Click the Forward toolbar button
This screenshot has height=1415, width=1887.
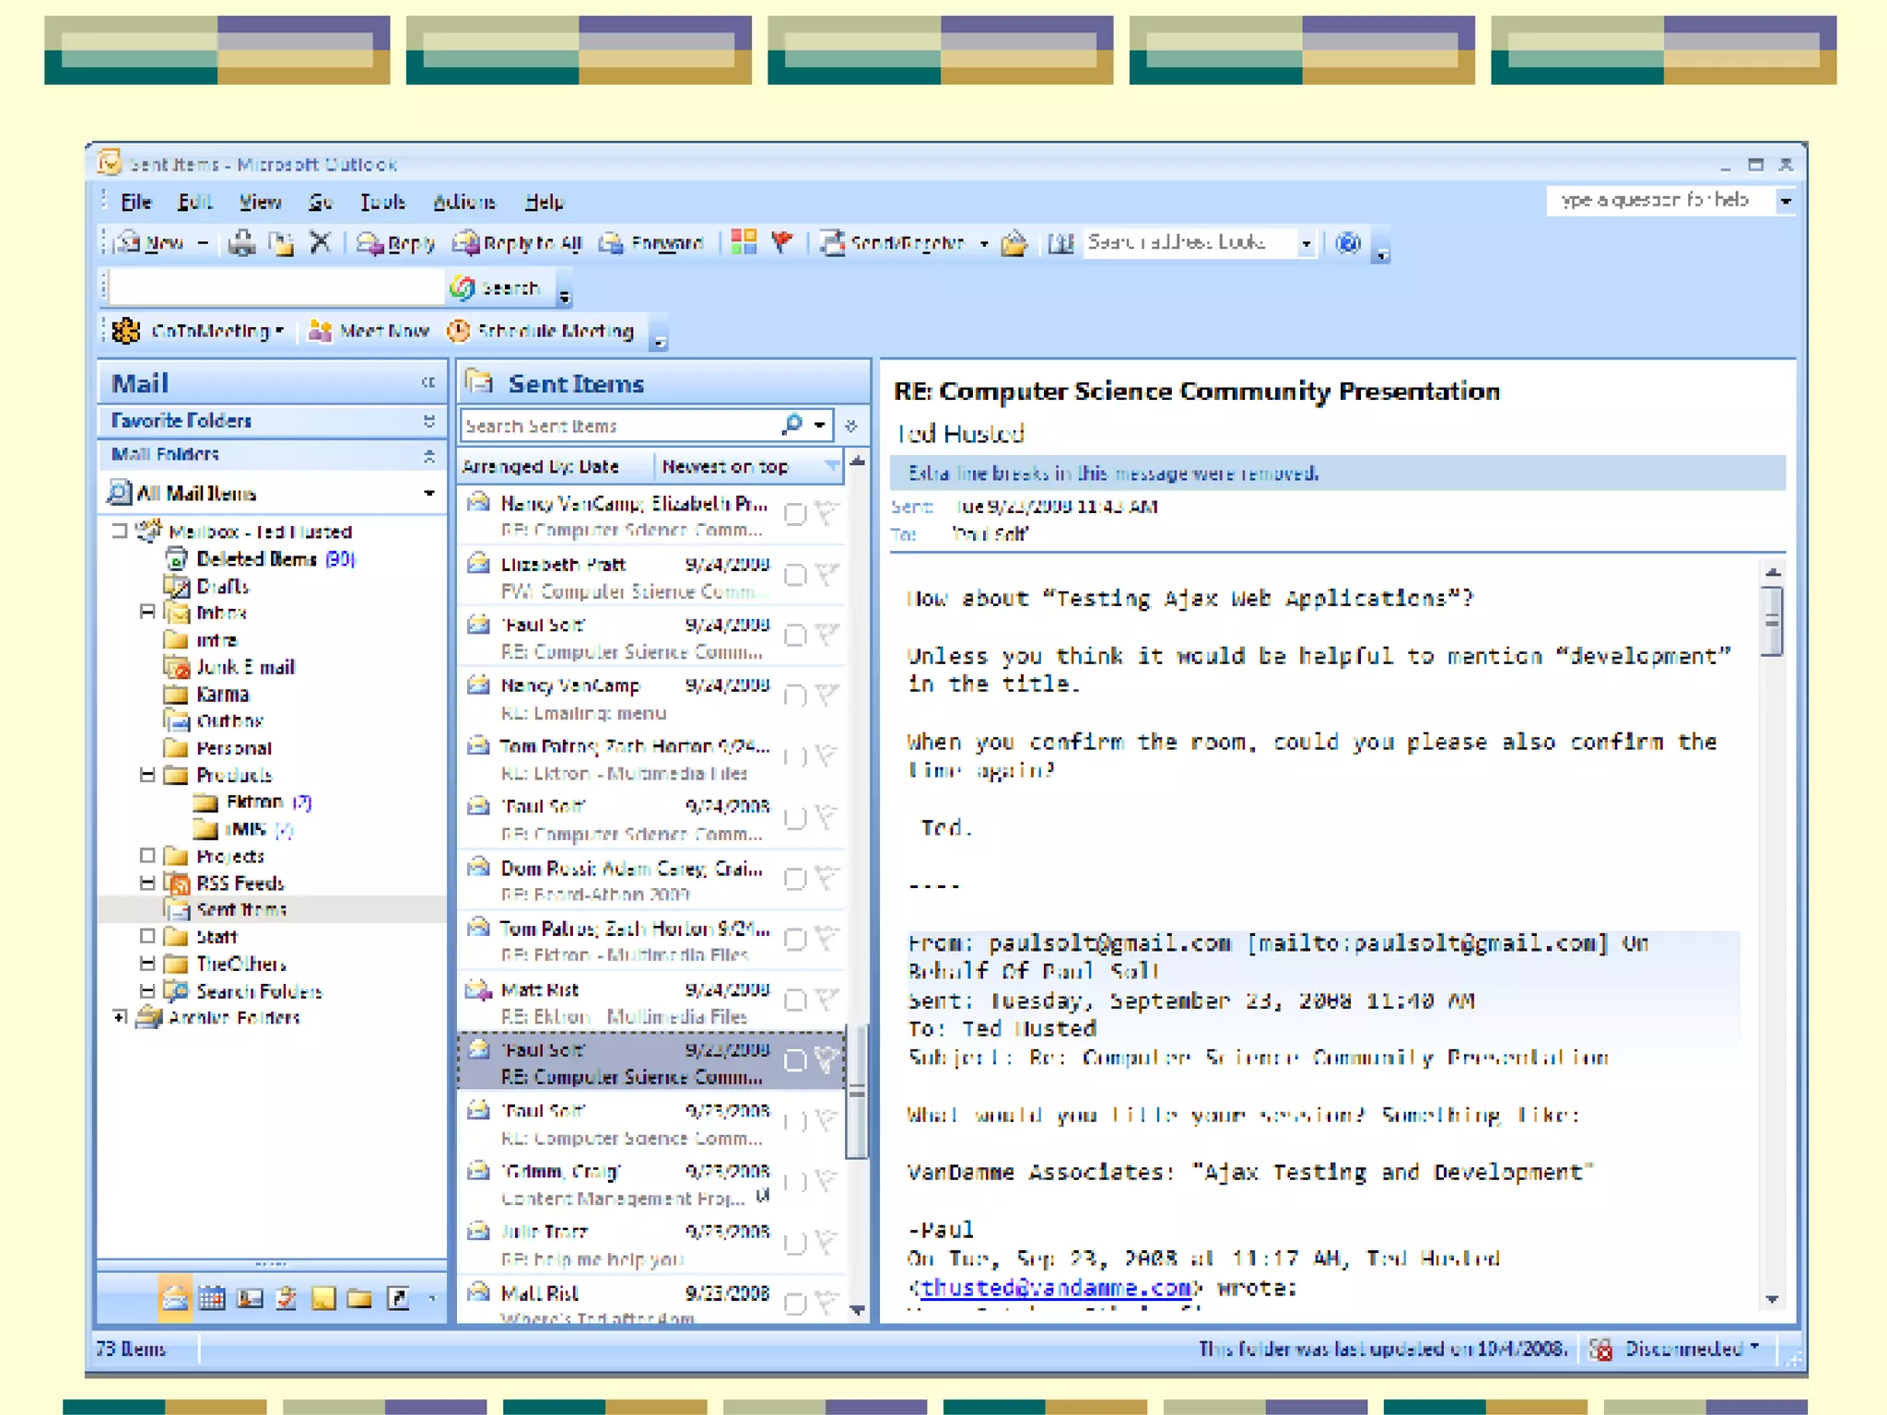click(651, 243)
